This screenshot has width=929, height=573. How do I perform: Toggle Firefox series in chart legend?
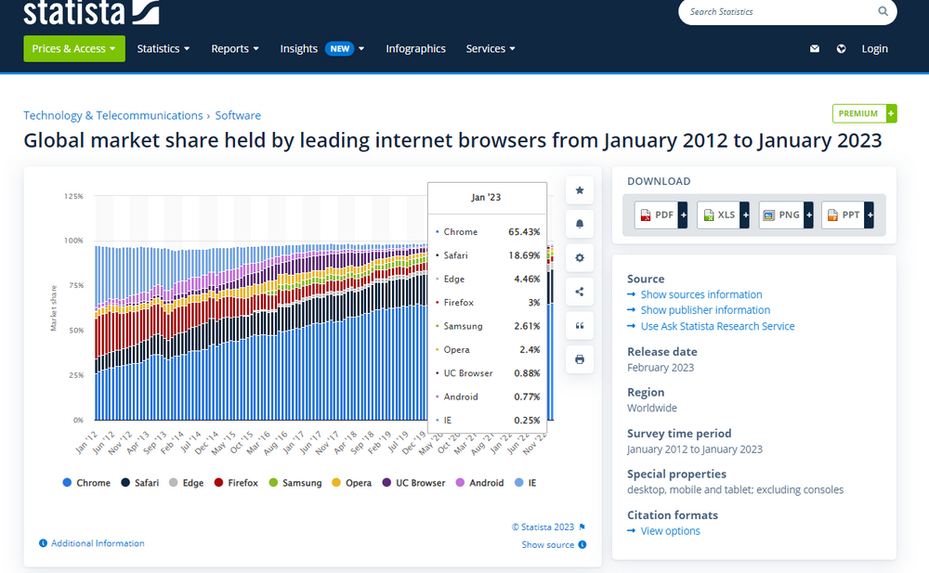coord(236,483)
